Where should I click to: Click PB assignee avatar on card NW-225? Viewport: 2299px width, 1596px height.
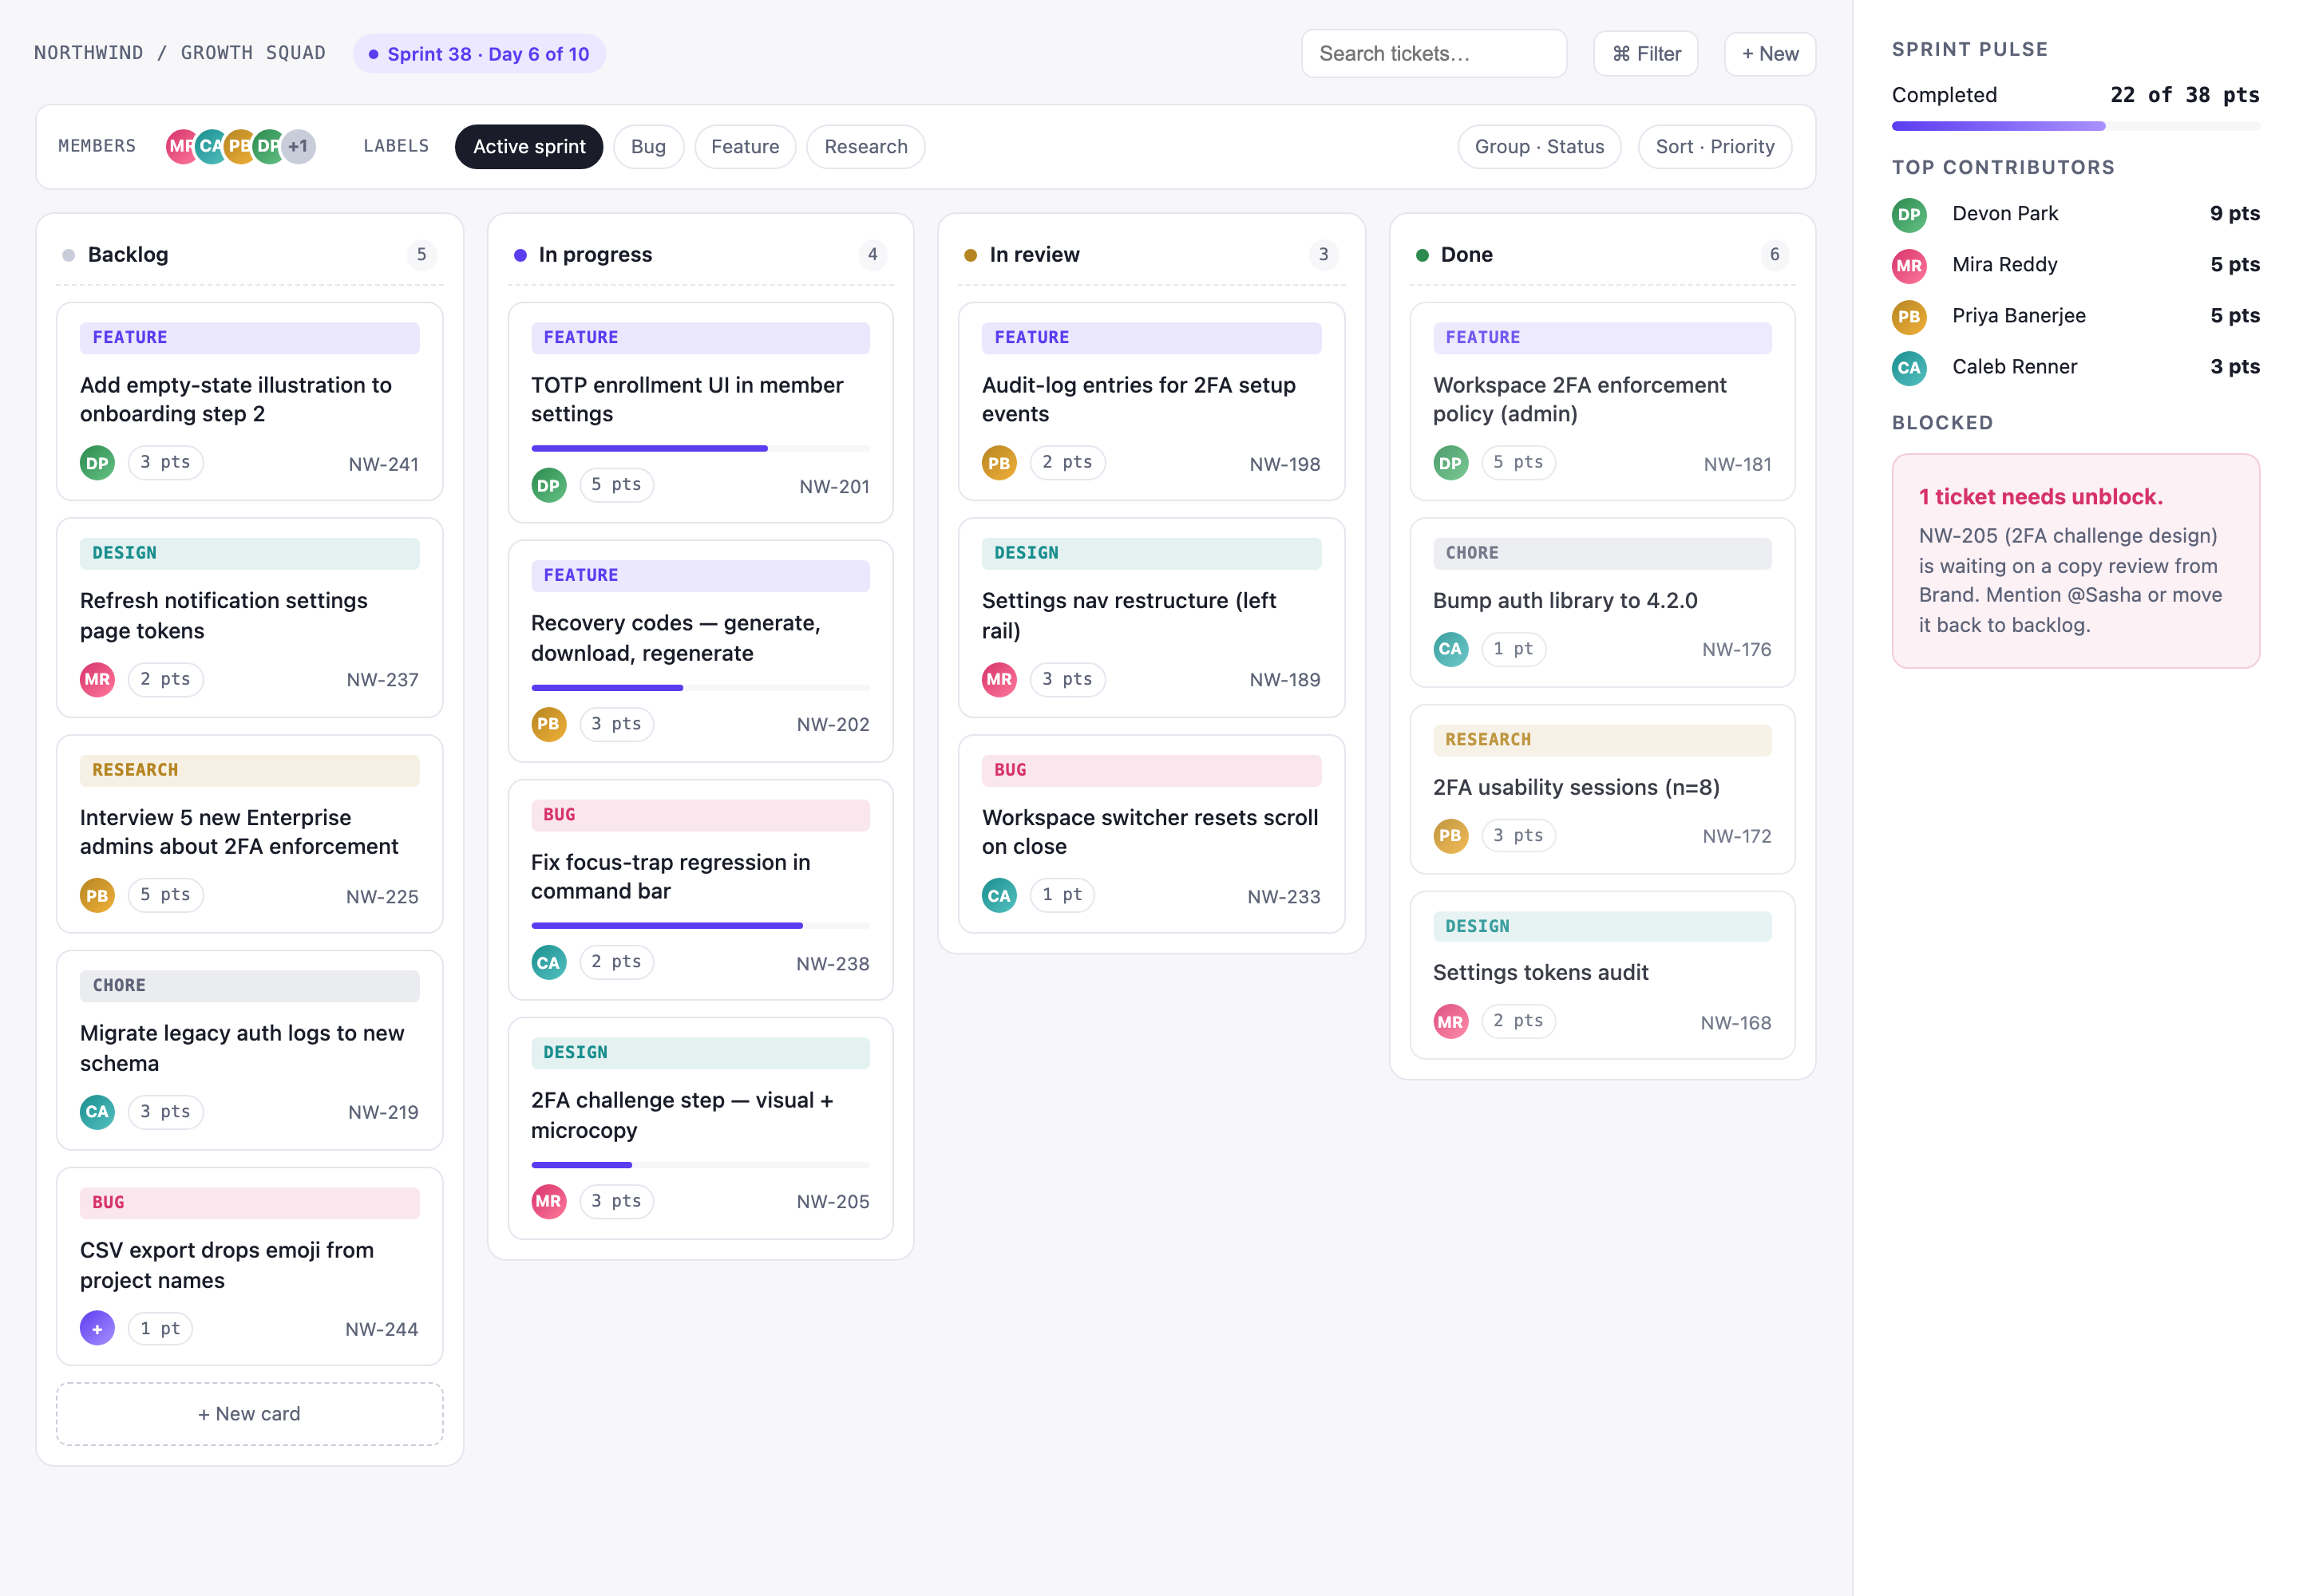click(x=97, y=896)
